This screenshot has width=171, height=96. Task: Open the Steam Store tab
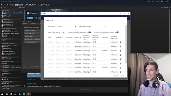[10, 5]
